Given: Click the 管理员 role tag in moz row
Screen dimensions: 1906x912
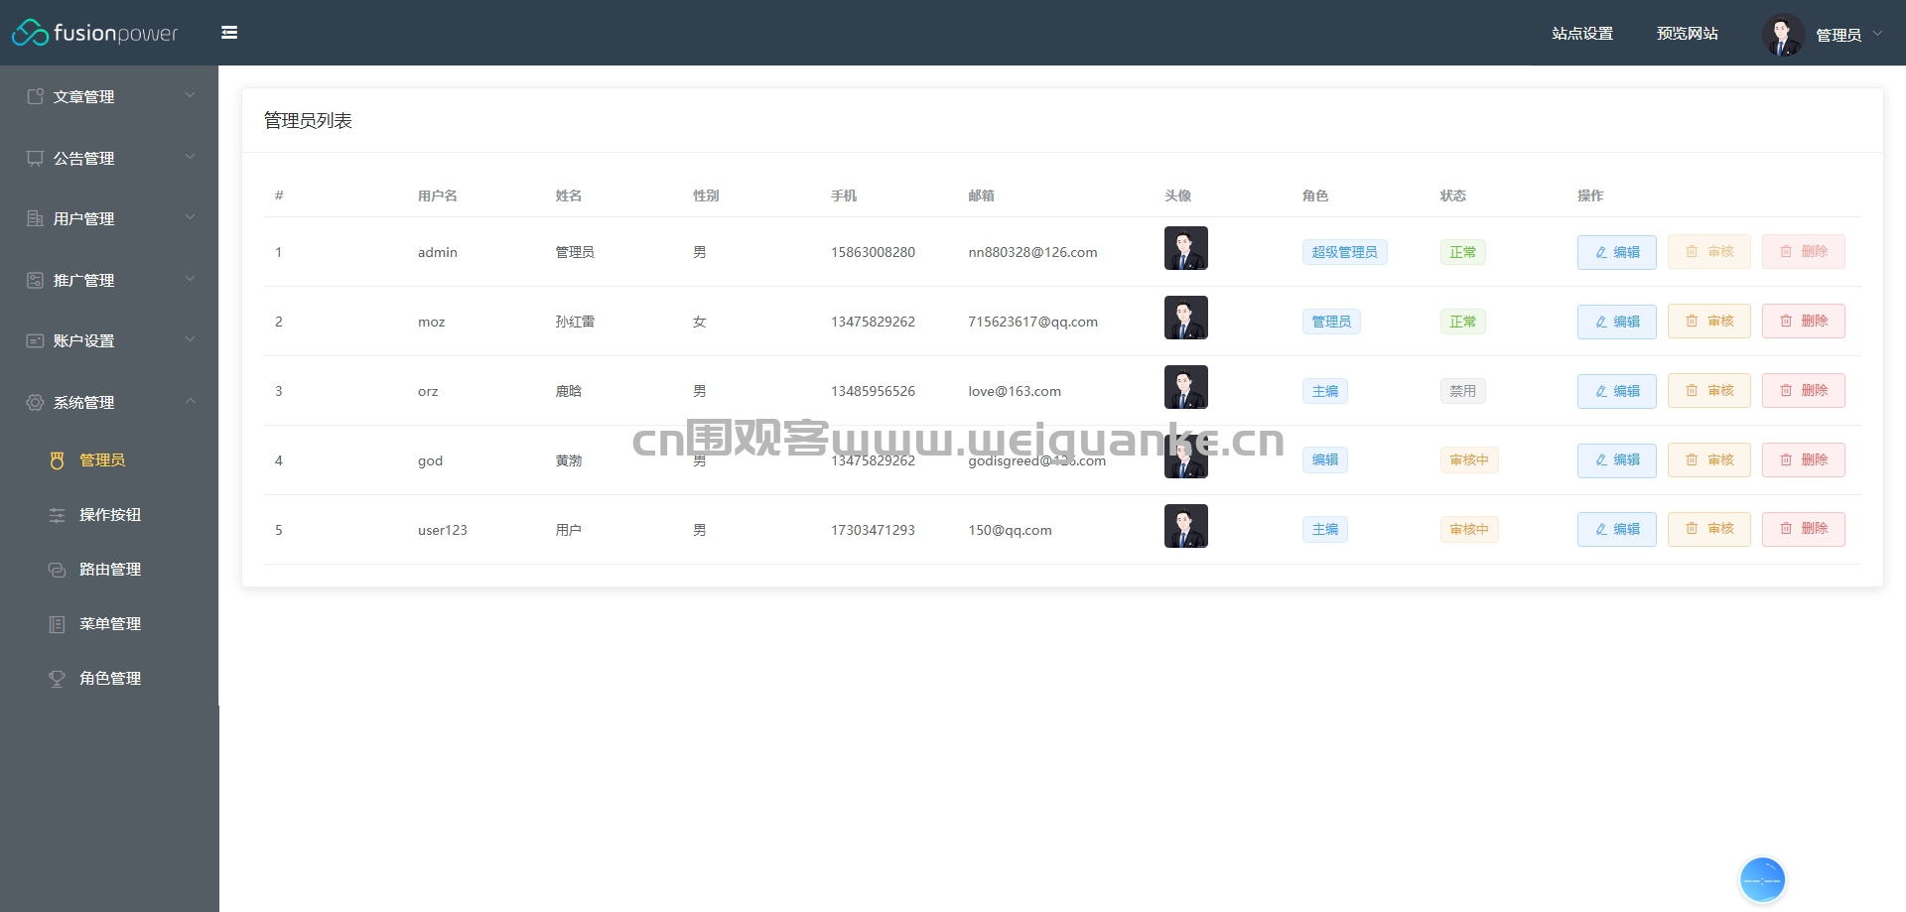Looking at the screenshot, I should pos(1331,322).
